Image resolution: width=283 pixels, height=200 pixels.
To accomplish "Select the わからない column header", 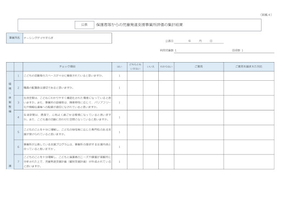I will [x=167, y=66].
